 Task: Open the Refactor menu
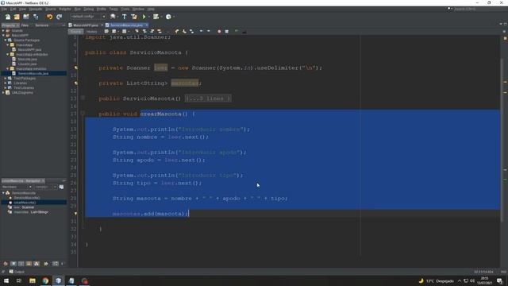[x=65, y=9]
